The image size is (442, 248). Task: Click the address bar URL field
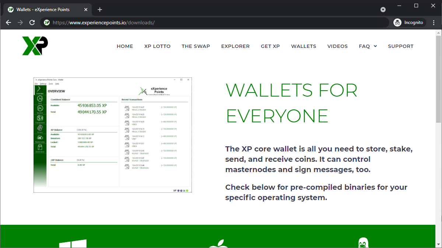[x=214, y=22]
